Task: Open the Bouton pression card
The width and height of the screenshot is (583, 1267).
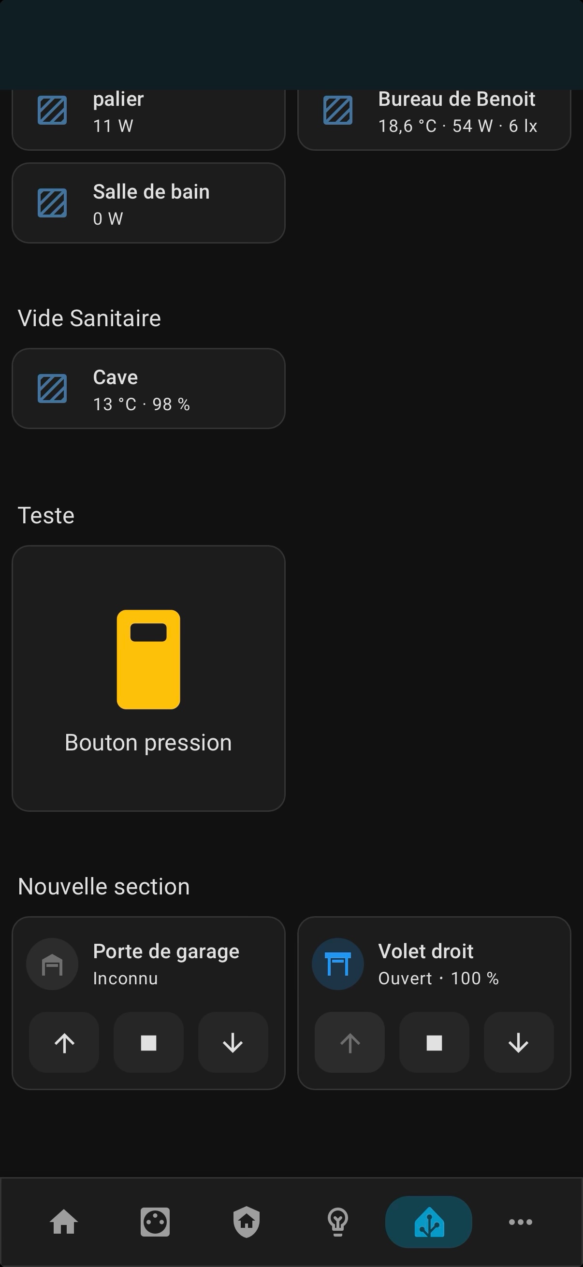Action: pos(148,742)
